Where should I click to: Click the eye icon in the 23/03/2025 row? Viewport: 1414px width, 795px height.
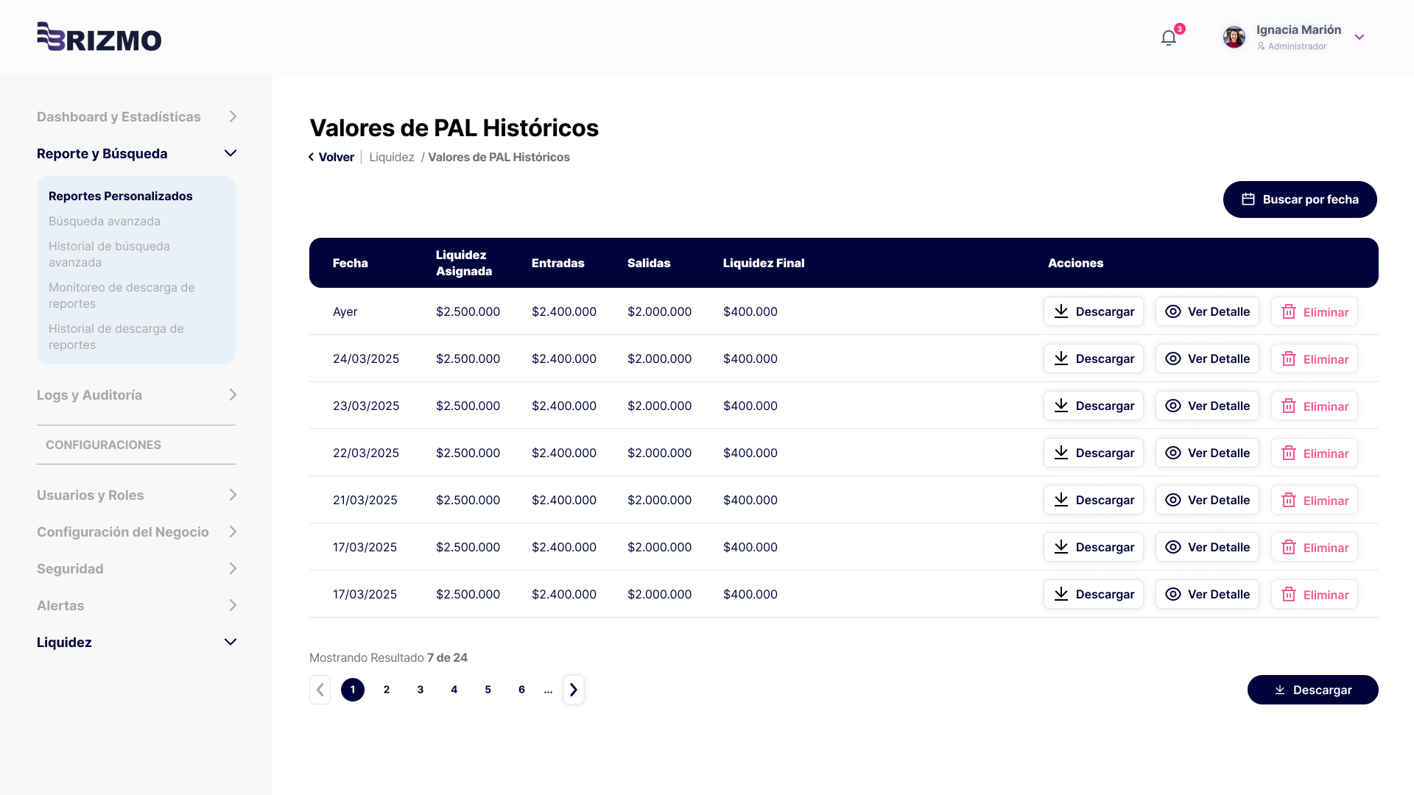click(x=1173, y=406)
